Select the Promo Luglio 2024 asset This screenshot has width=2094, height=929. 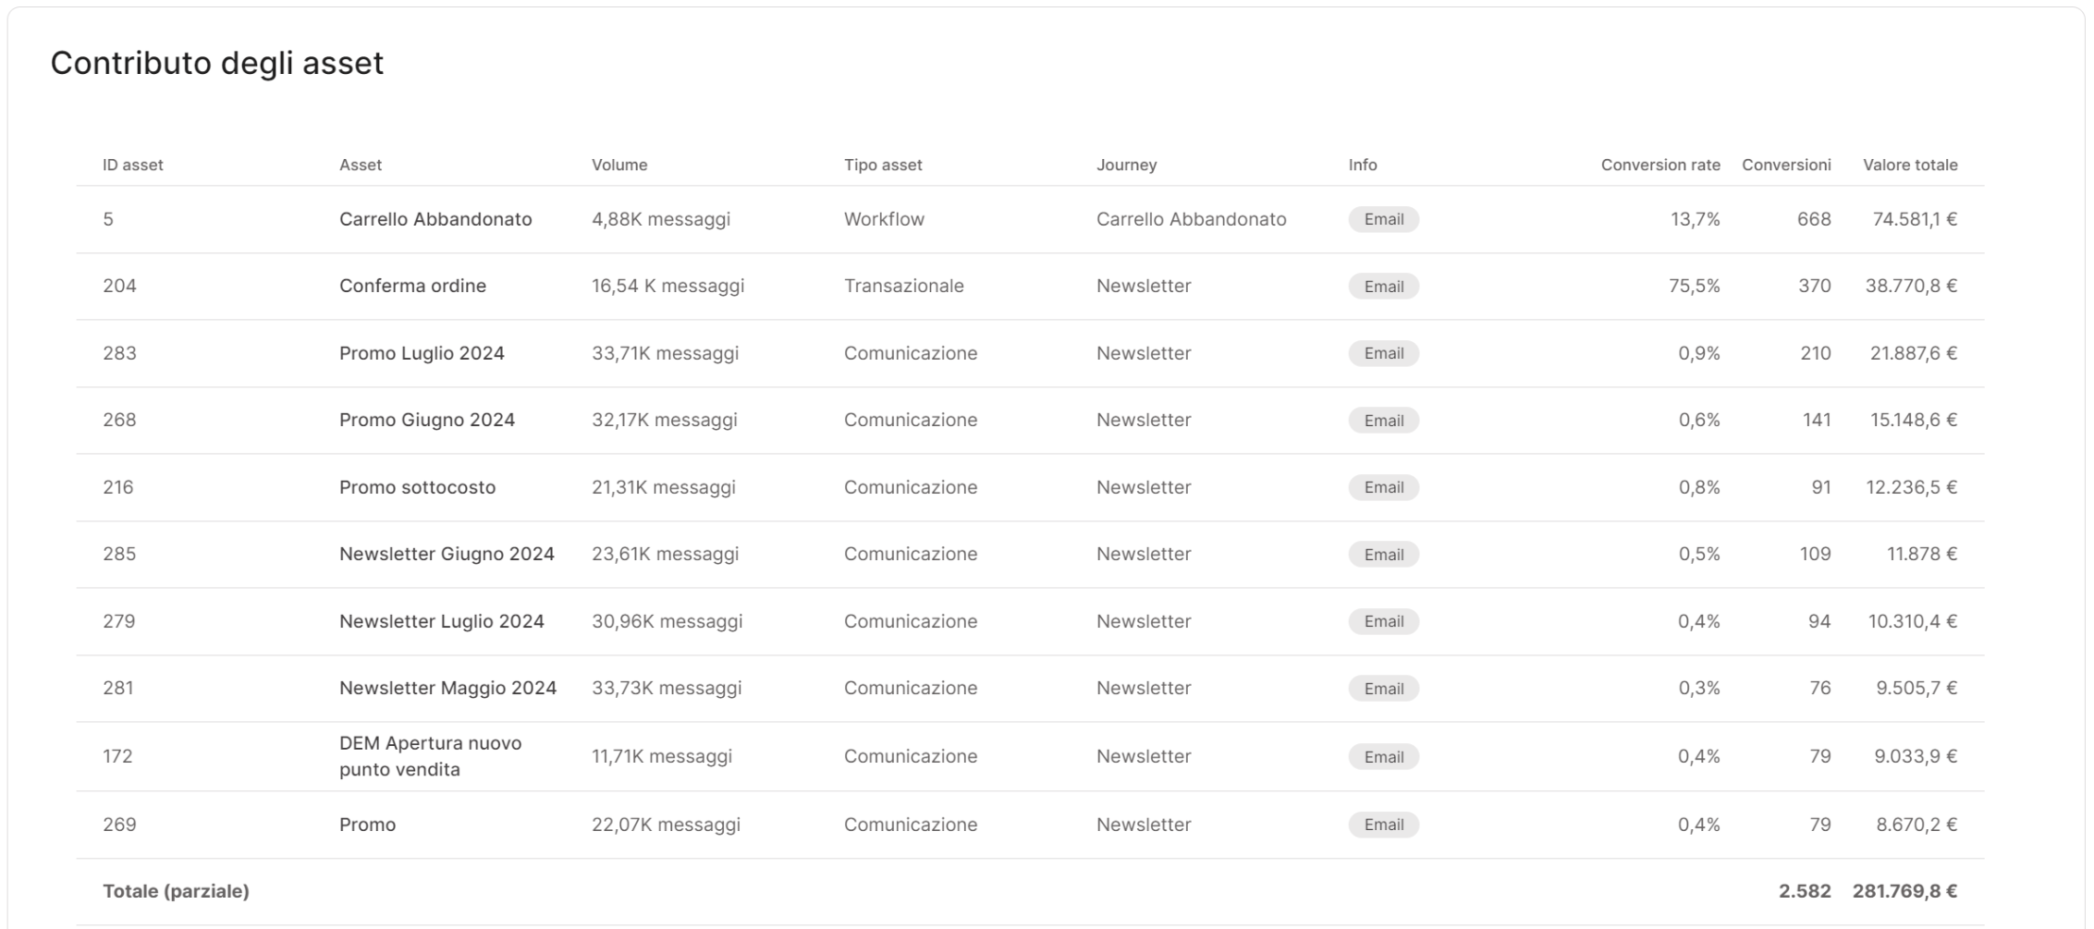422,353
